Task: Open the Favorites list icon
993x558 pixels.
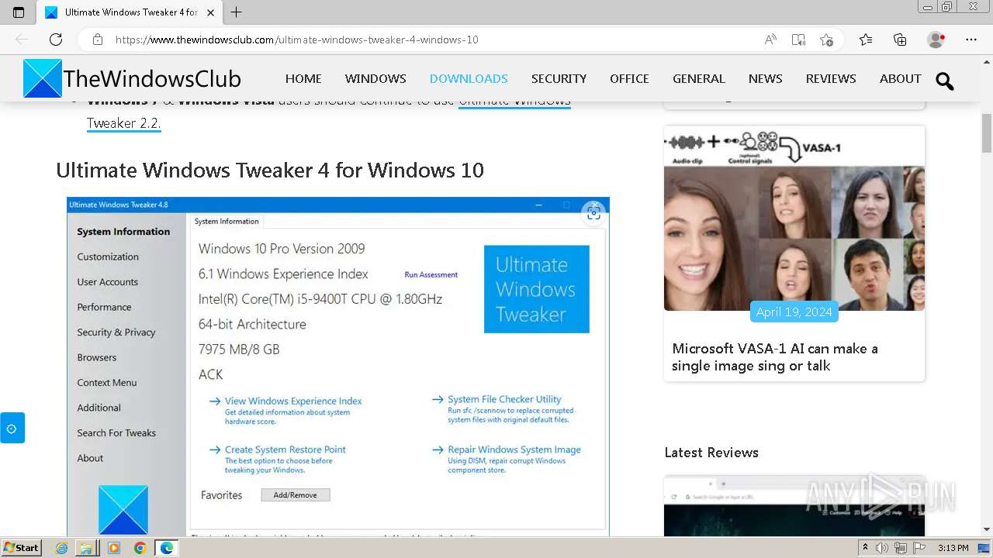Action: pyautogui.click(x=866, y=40)
